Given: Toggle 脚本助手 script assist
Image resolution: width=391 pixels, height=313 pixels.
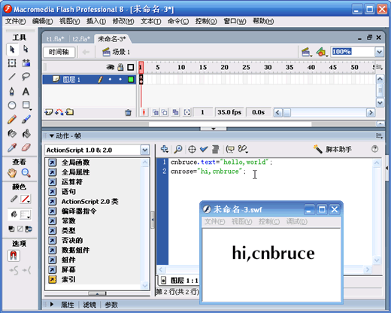Looking at the screenshot, I should coord(332,149).
